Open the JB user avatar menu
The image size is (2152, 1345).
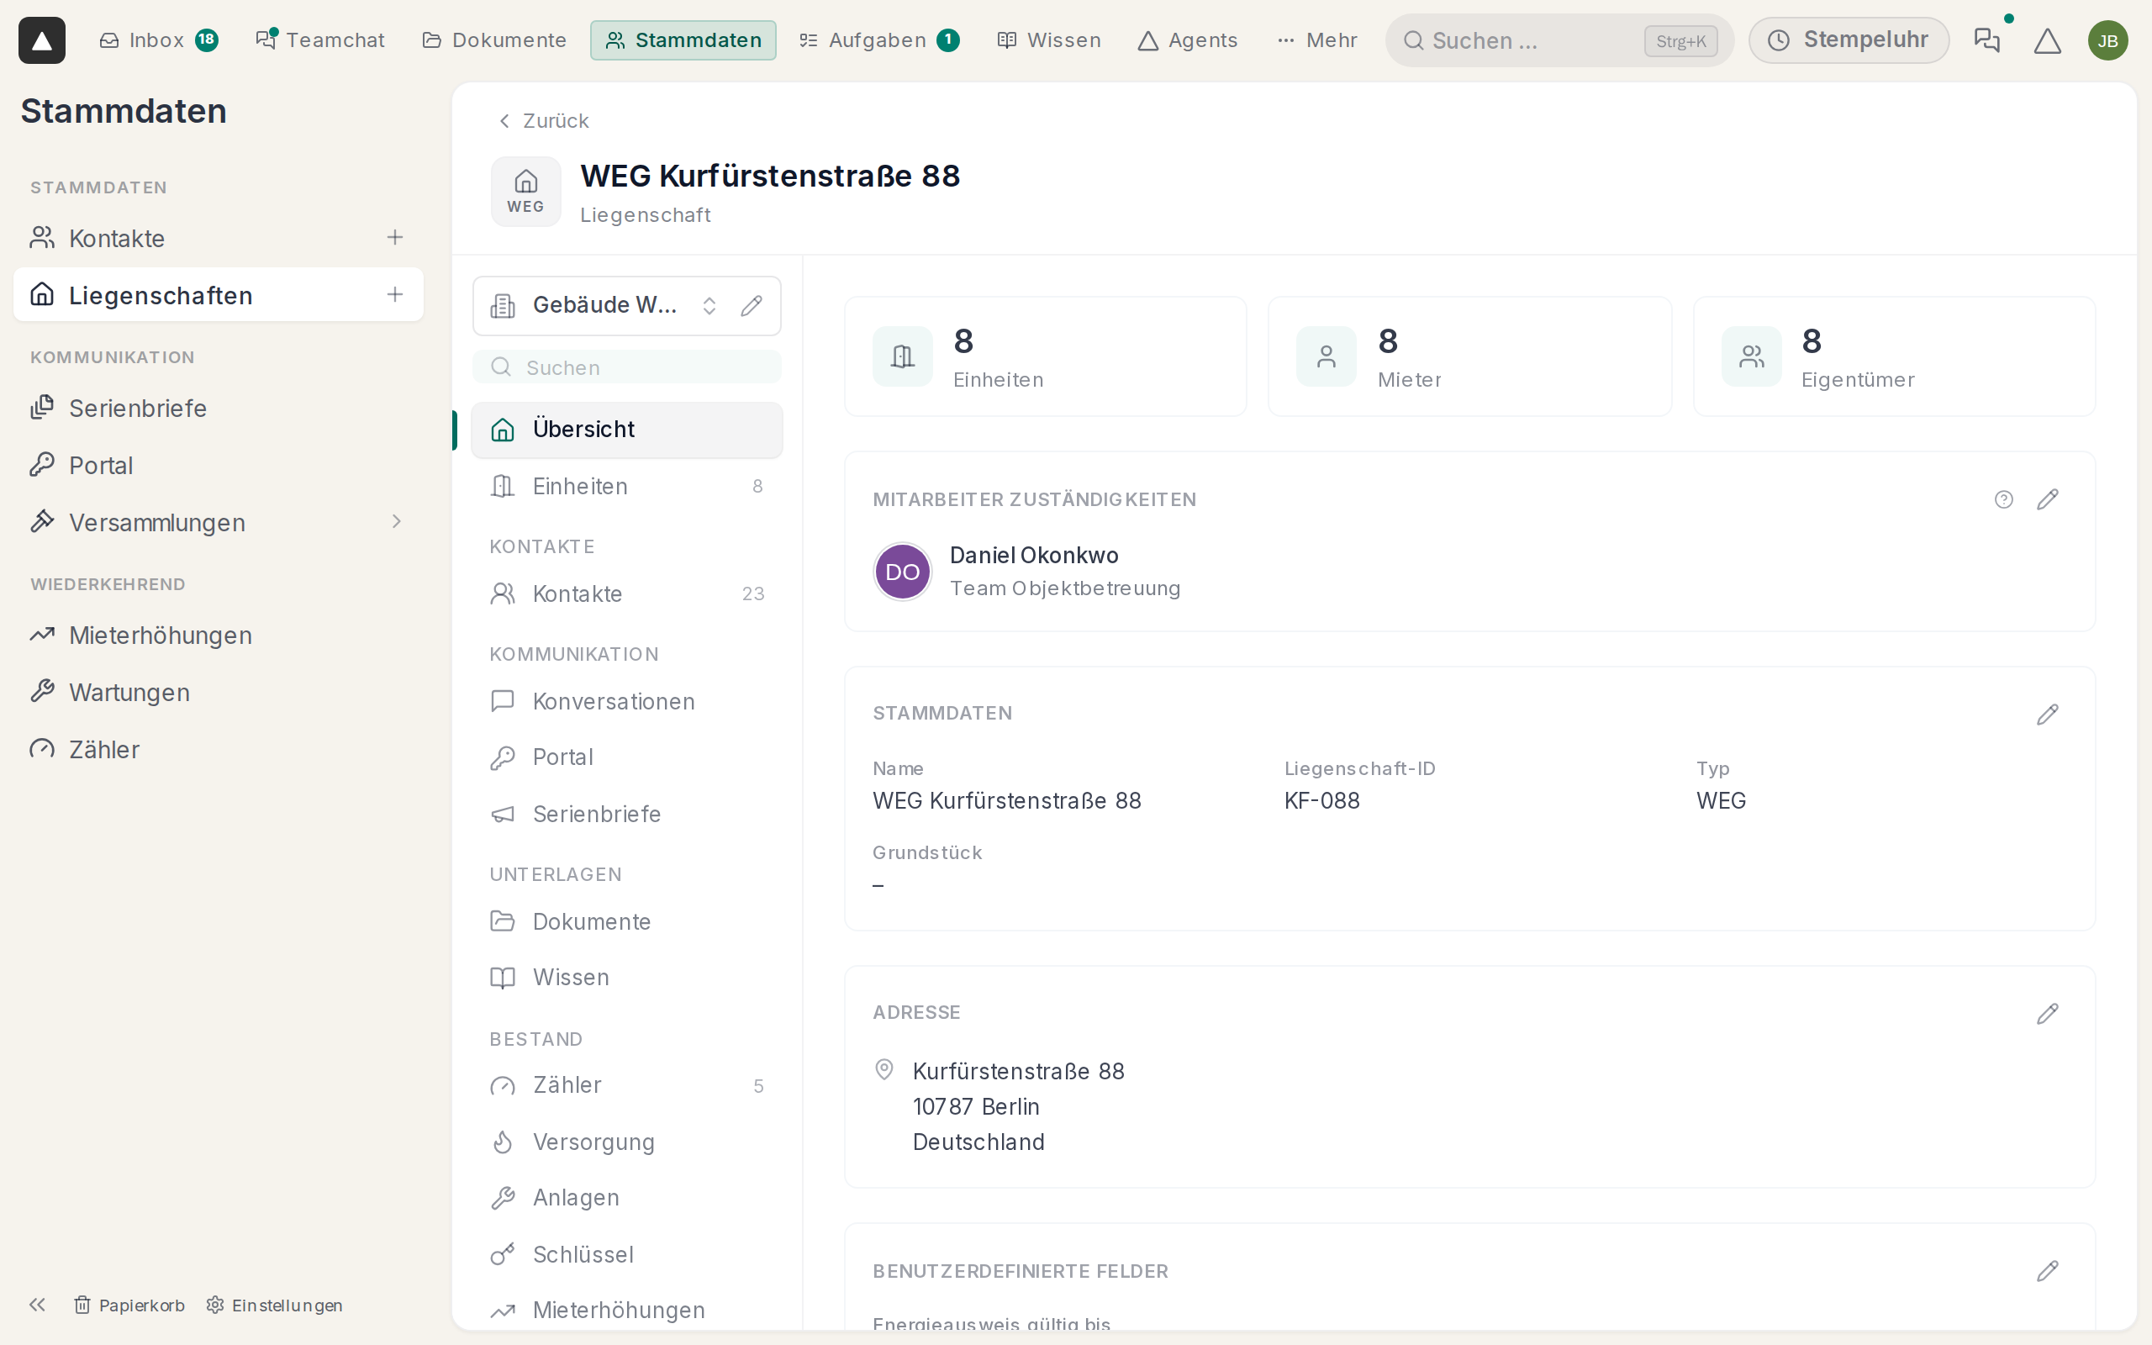[x=2107, y=40]
